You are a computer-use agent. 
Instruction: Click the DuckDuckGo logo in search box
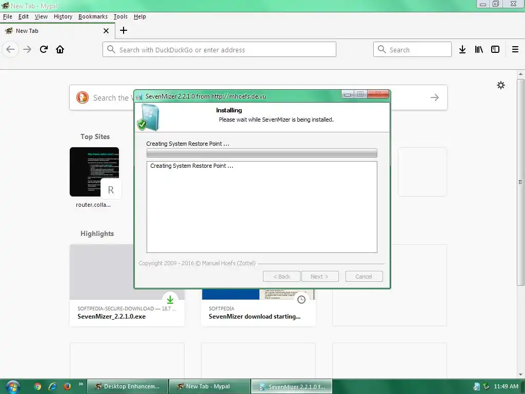[83, 97]
